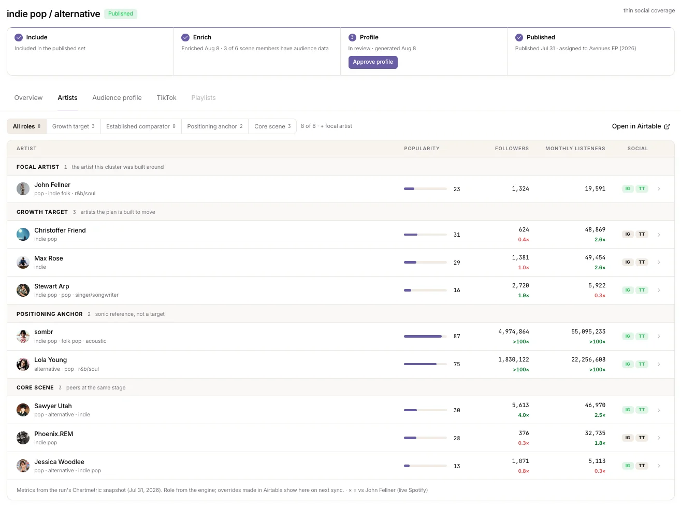The height and width of the screenshot is (507, 681).
Task: Filter artists by Core scene role
Action: click(272, 126)
